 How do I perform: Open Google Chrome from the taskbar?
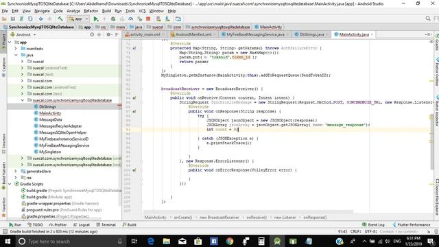point(230,241)
